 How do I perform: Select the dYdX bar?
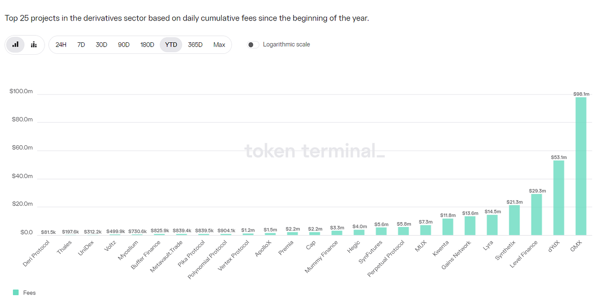558,197
